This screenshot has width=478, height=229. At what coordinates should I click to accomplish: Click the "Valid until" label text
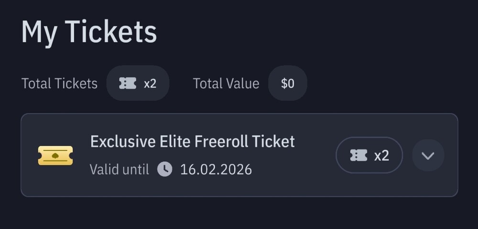119,169
